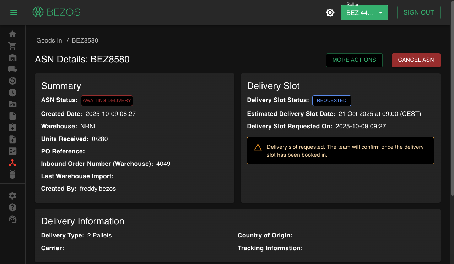Click the Delivery Slot heading
Screen dimensions: 454x264
[x=273, y=86]
